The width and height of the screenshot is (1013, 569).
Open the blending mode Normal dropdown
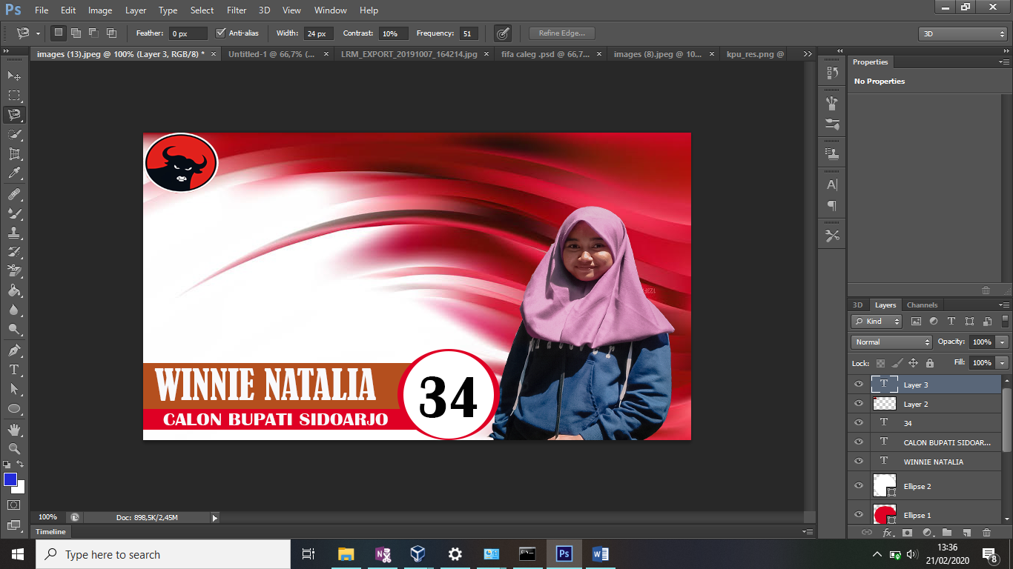coord(891,342)
